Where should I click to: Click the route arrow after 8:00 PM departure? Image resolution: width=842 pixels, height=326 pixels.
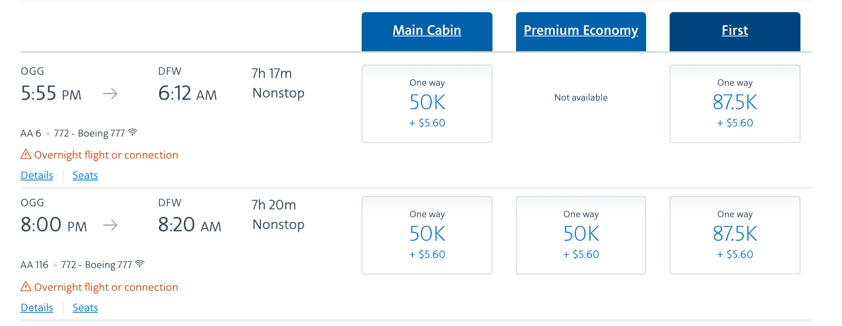pyautogui.click(x=110, y=225)
